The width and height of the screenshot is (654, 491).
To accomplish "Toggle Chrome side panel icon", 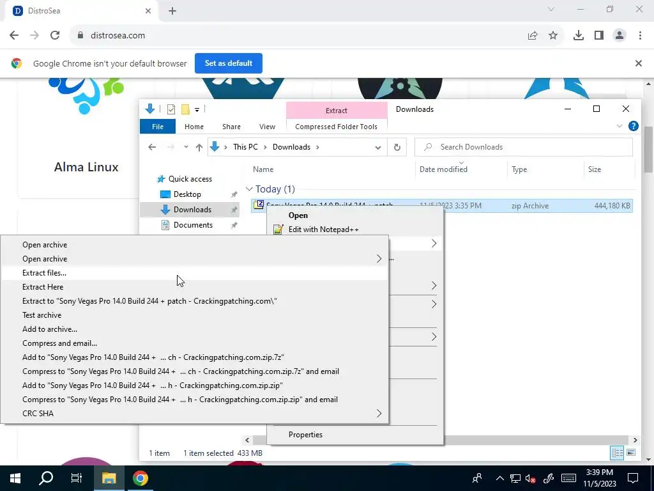I will [x=599, y=36].
